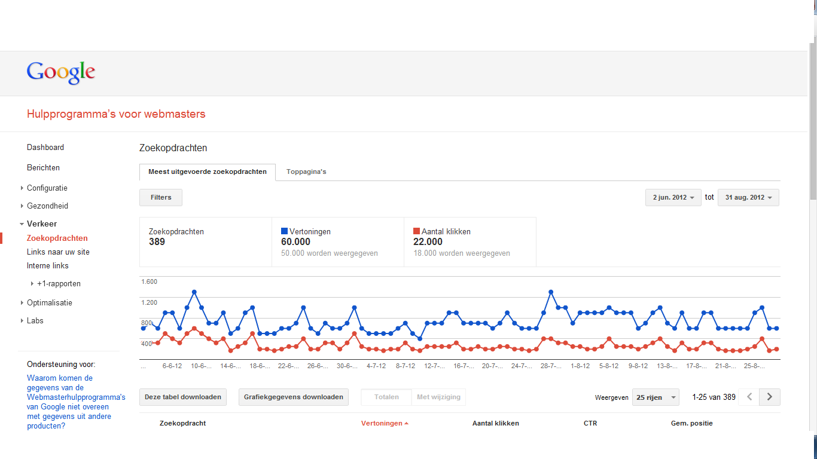Open the end date dropdown 31 aug. 2012
This screenshot has height=459, width=817.
pyautogui.click(x=748, y=197)
